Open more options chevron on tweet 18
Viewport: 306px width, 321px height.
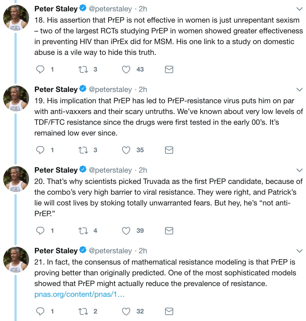click(299, 9)
